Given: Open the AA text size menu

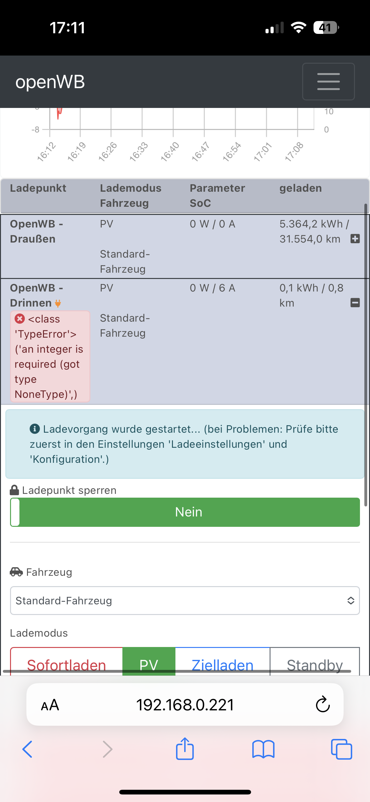Looking at the screenshot, I should coord(50,705).
